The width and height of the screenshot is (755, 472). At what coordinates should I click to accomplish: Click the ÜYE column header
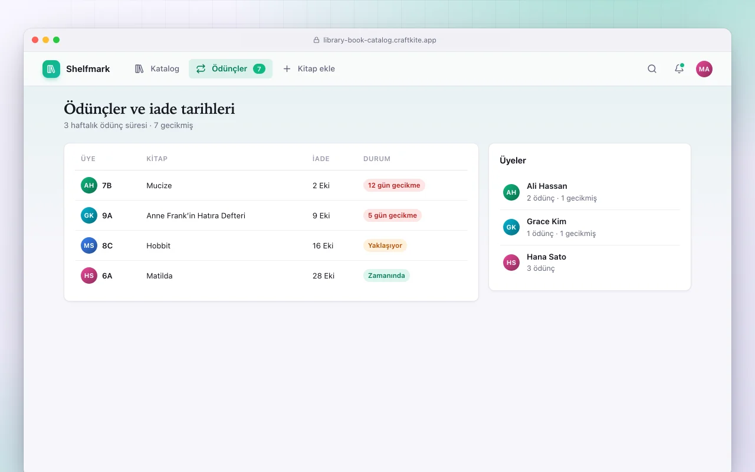(88, 159)
